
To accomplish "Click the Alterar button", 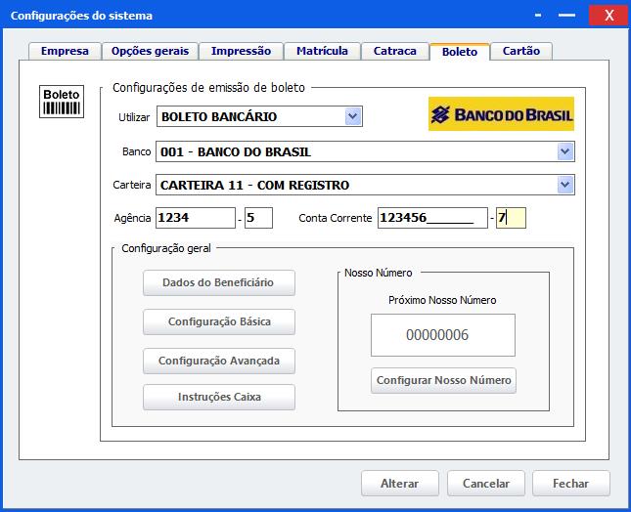I will tap(399, 483).
